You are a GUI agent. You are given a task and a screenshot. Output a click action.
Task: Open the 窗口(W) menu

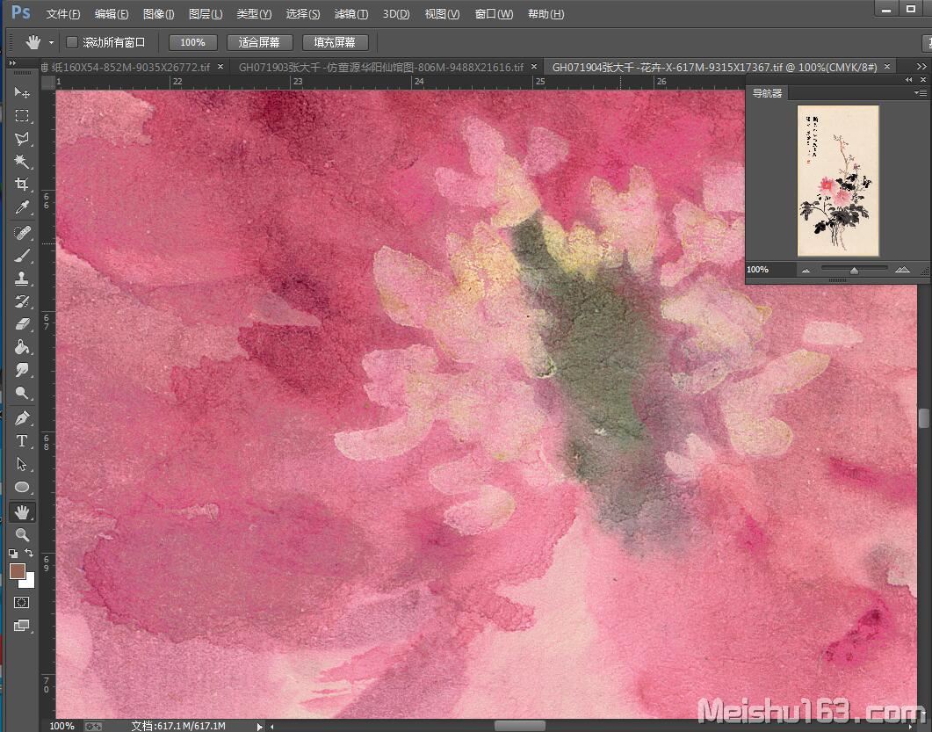(494, 14)
